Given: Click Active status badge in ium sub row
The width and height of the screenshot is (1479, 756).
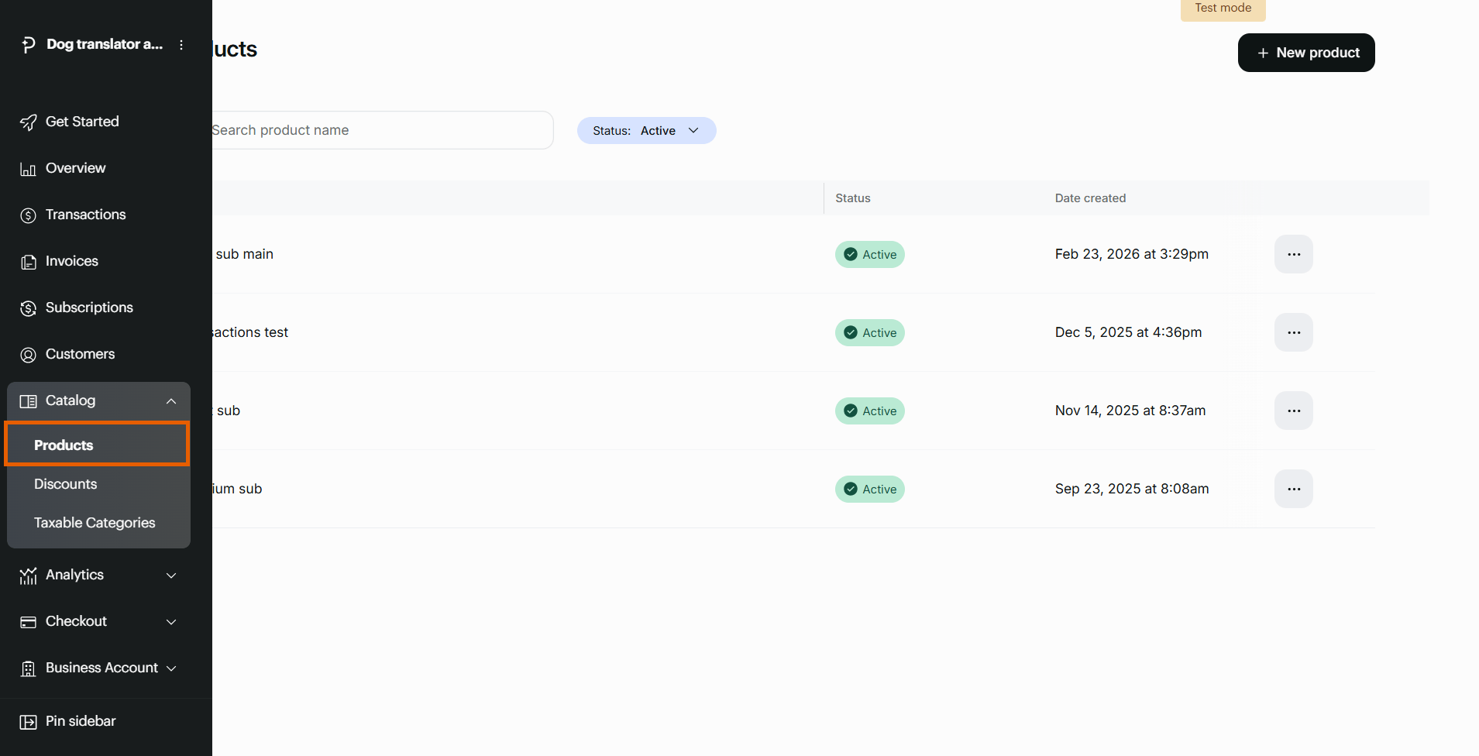Looking at the screenshot, I should [x=870, y=489].
